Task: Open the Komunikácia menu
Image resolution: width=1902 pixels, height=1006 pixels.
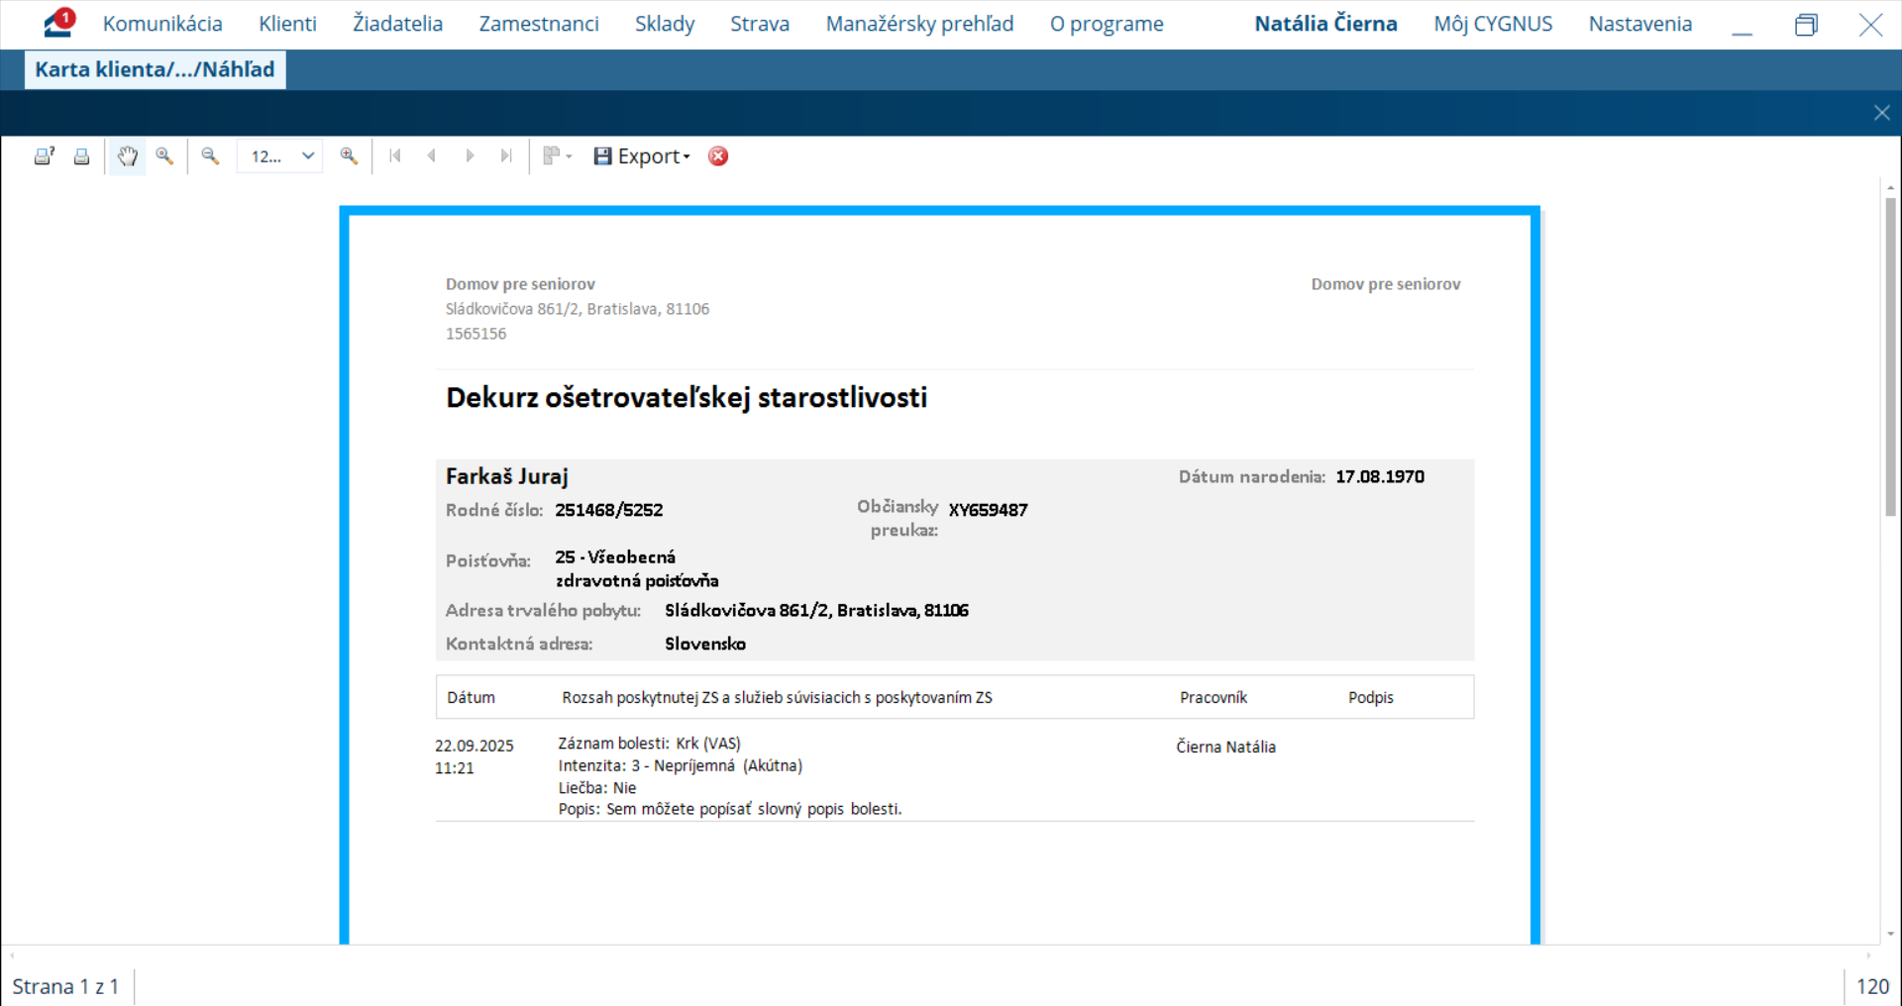Action: (x=162, y=24)
